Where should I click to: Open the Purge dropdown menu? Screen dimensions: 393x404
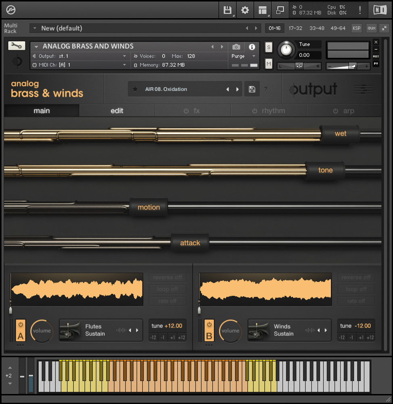pos(253,56)
